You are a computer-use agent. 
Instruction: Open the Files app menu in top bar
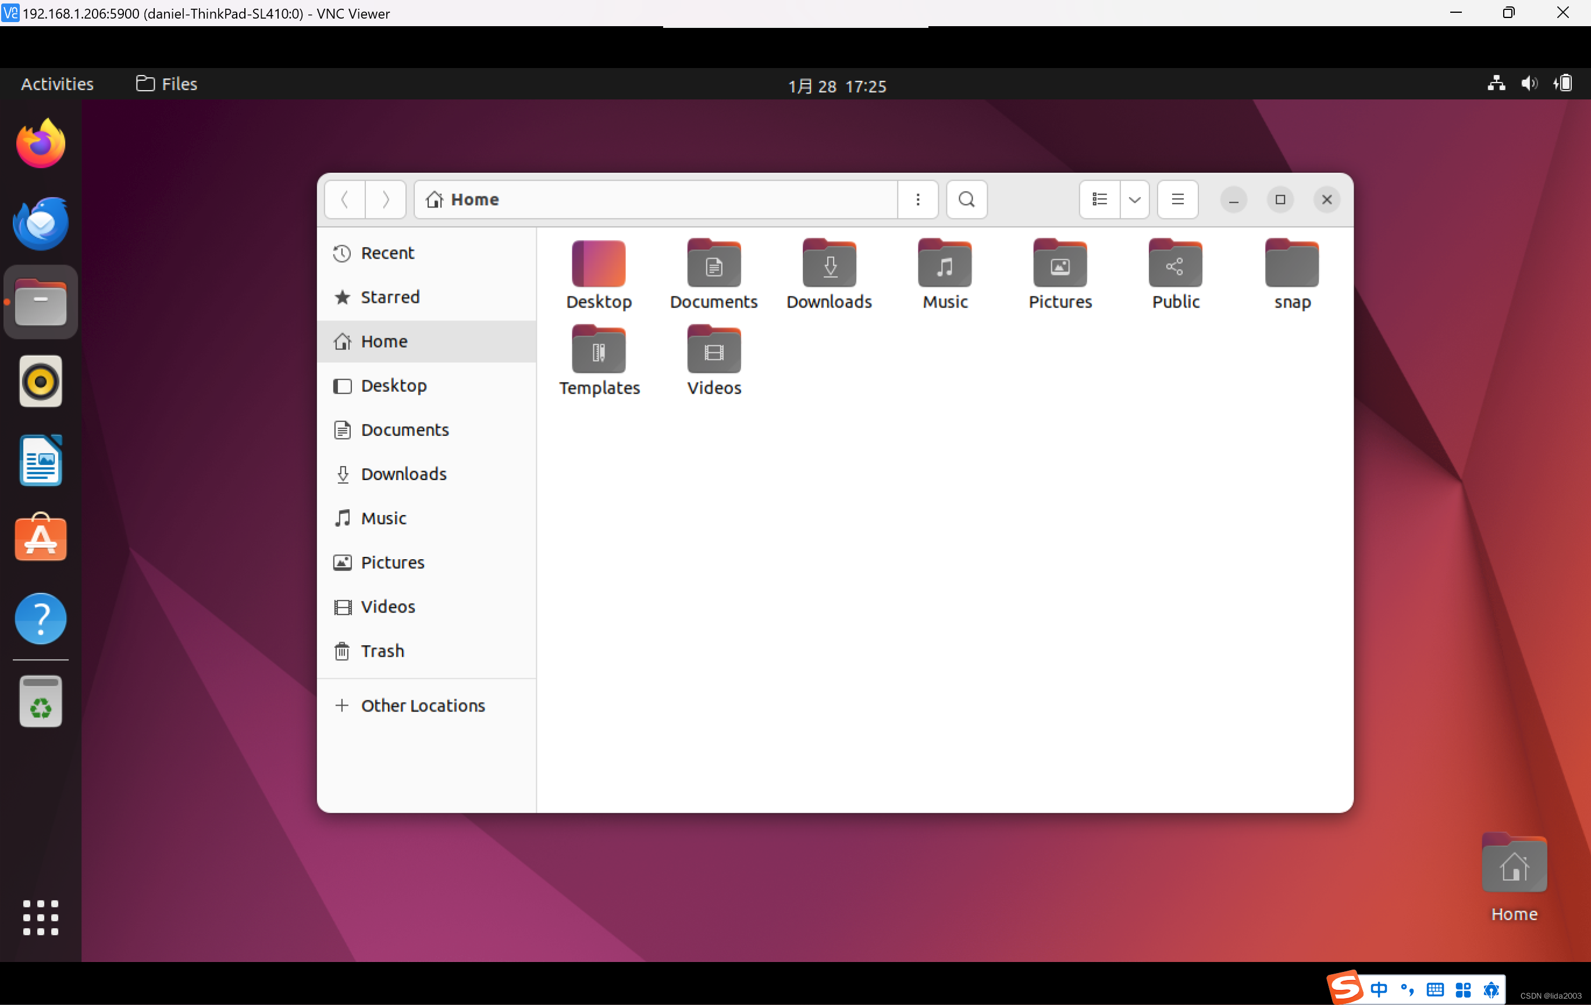coord(166,84)
